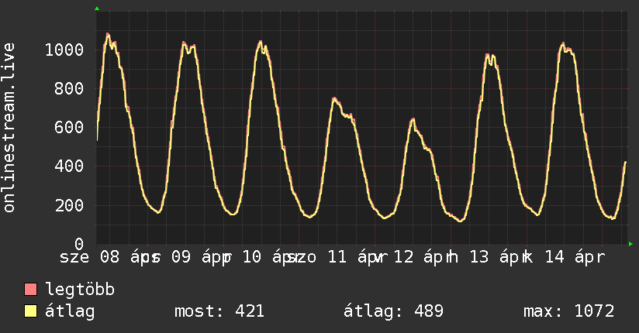Click the 14 ápr date label
The height and width of the screenshot is (333, 639).
[575, 257]
